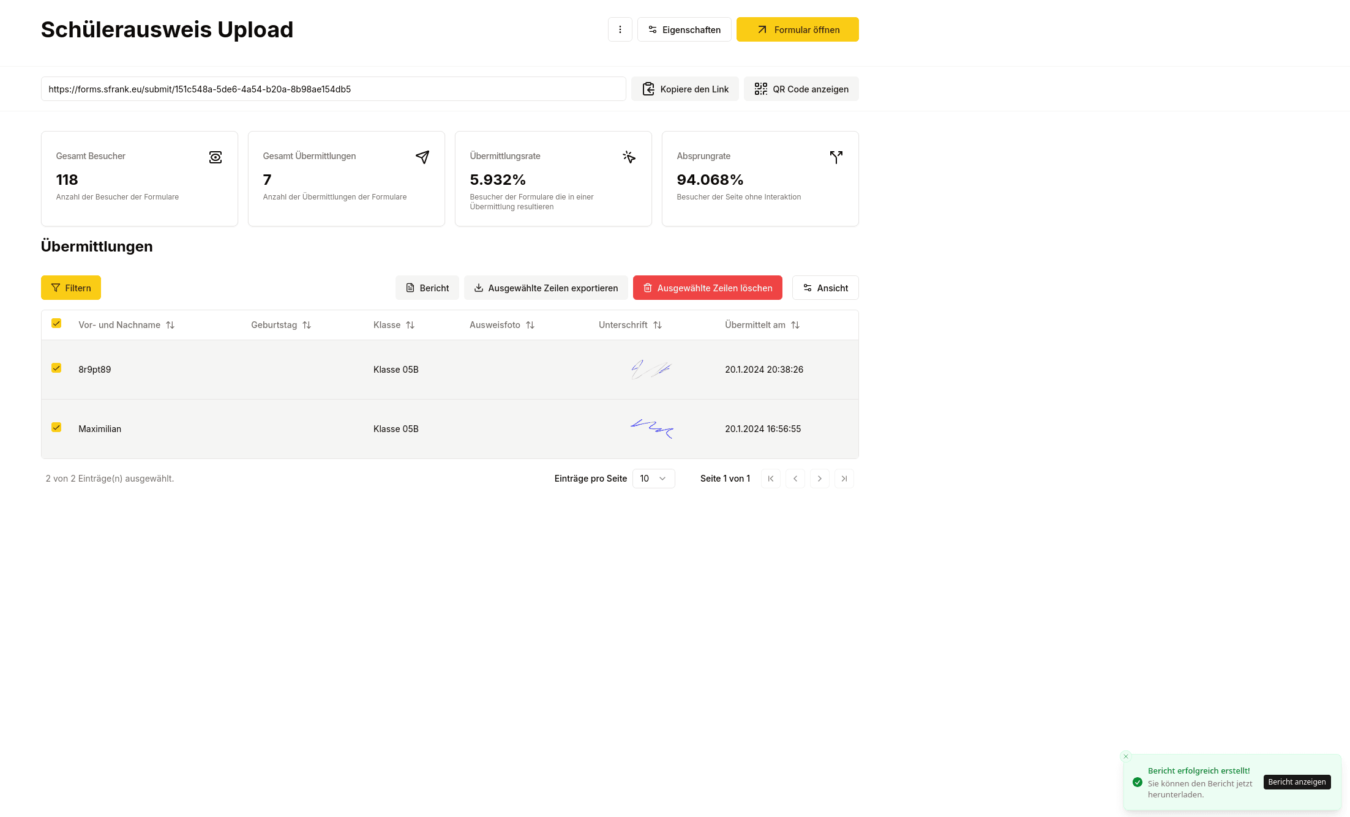Click Ausgewählte Zeilen löschen button

click(x=707, y=288)
